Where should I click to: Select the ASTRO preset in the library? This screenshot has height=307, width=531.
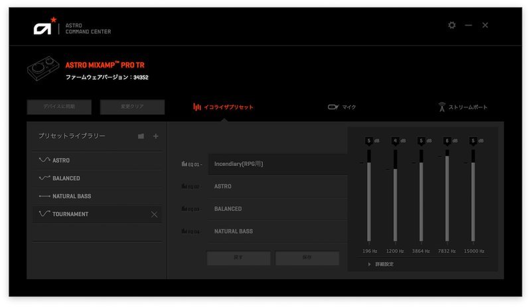97,160
